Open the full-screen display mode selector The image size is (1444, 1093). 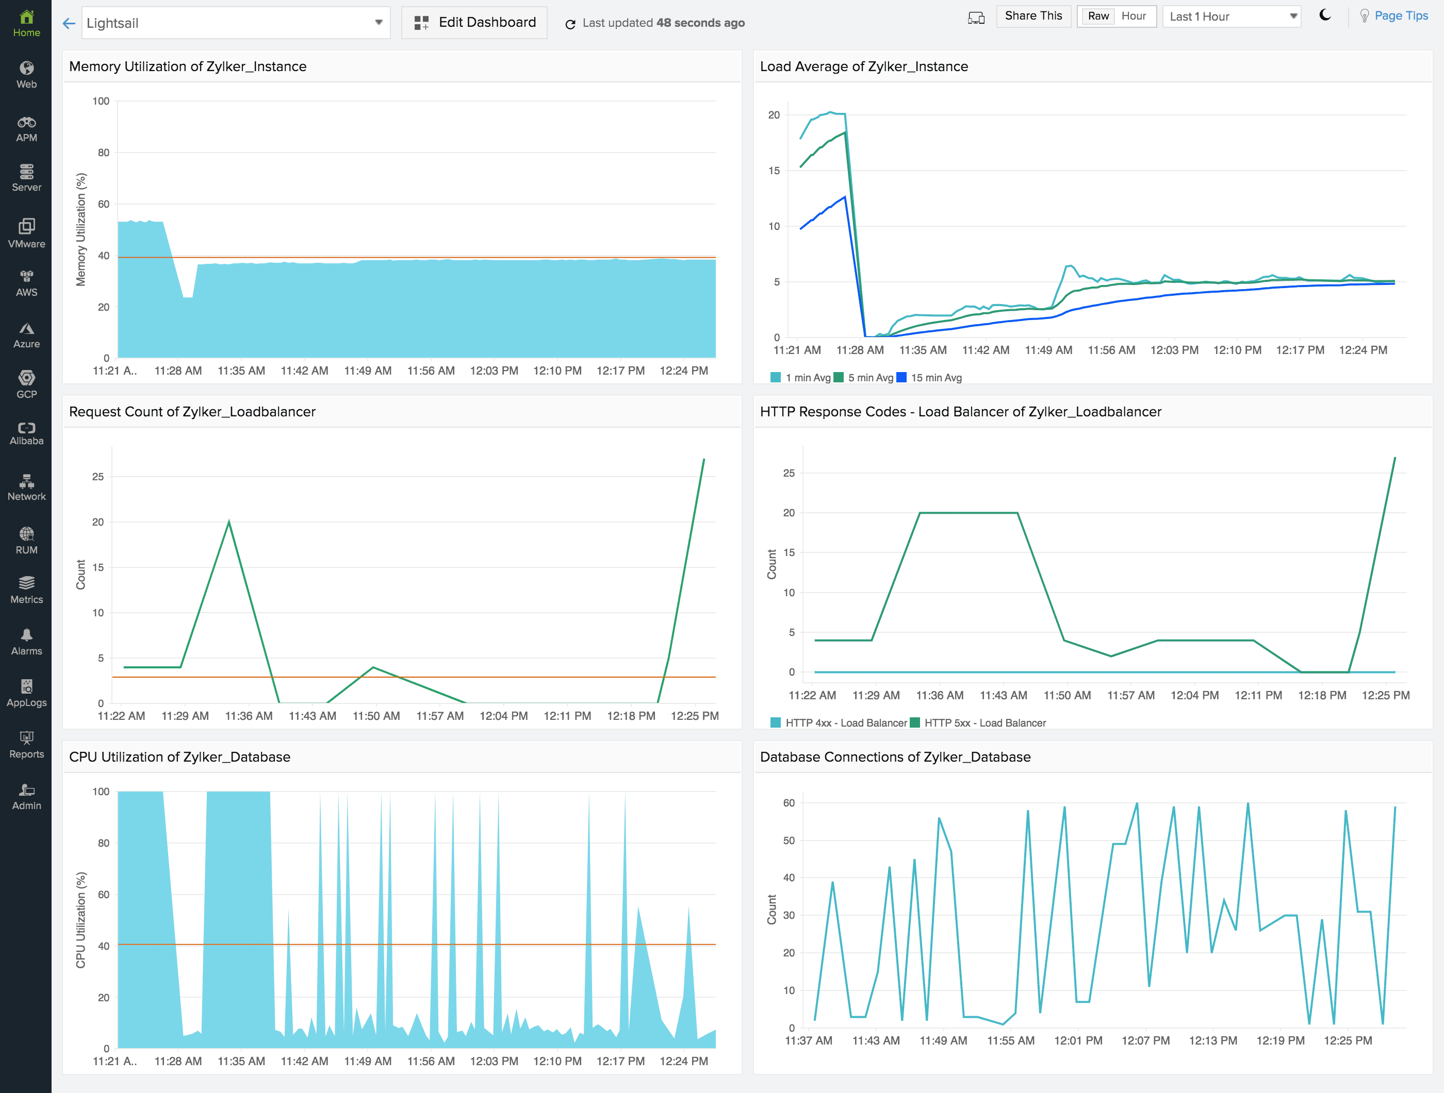pos(976,18)
